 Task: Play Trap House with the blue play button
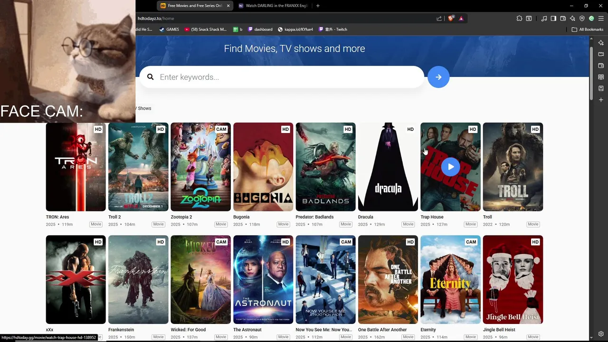click(x=450, y=167)
